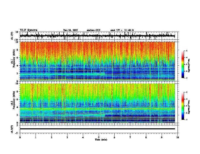
Task: Click time axis tick label '1'
Action: point(36,137)
